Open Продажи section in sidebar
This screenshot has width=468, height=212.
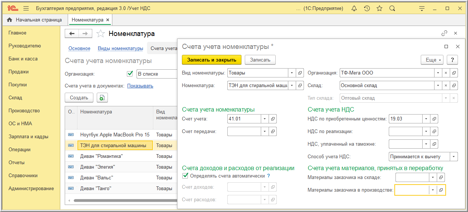(x=19, y=72)
